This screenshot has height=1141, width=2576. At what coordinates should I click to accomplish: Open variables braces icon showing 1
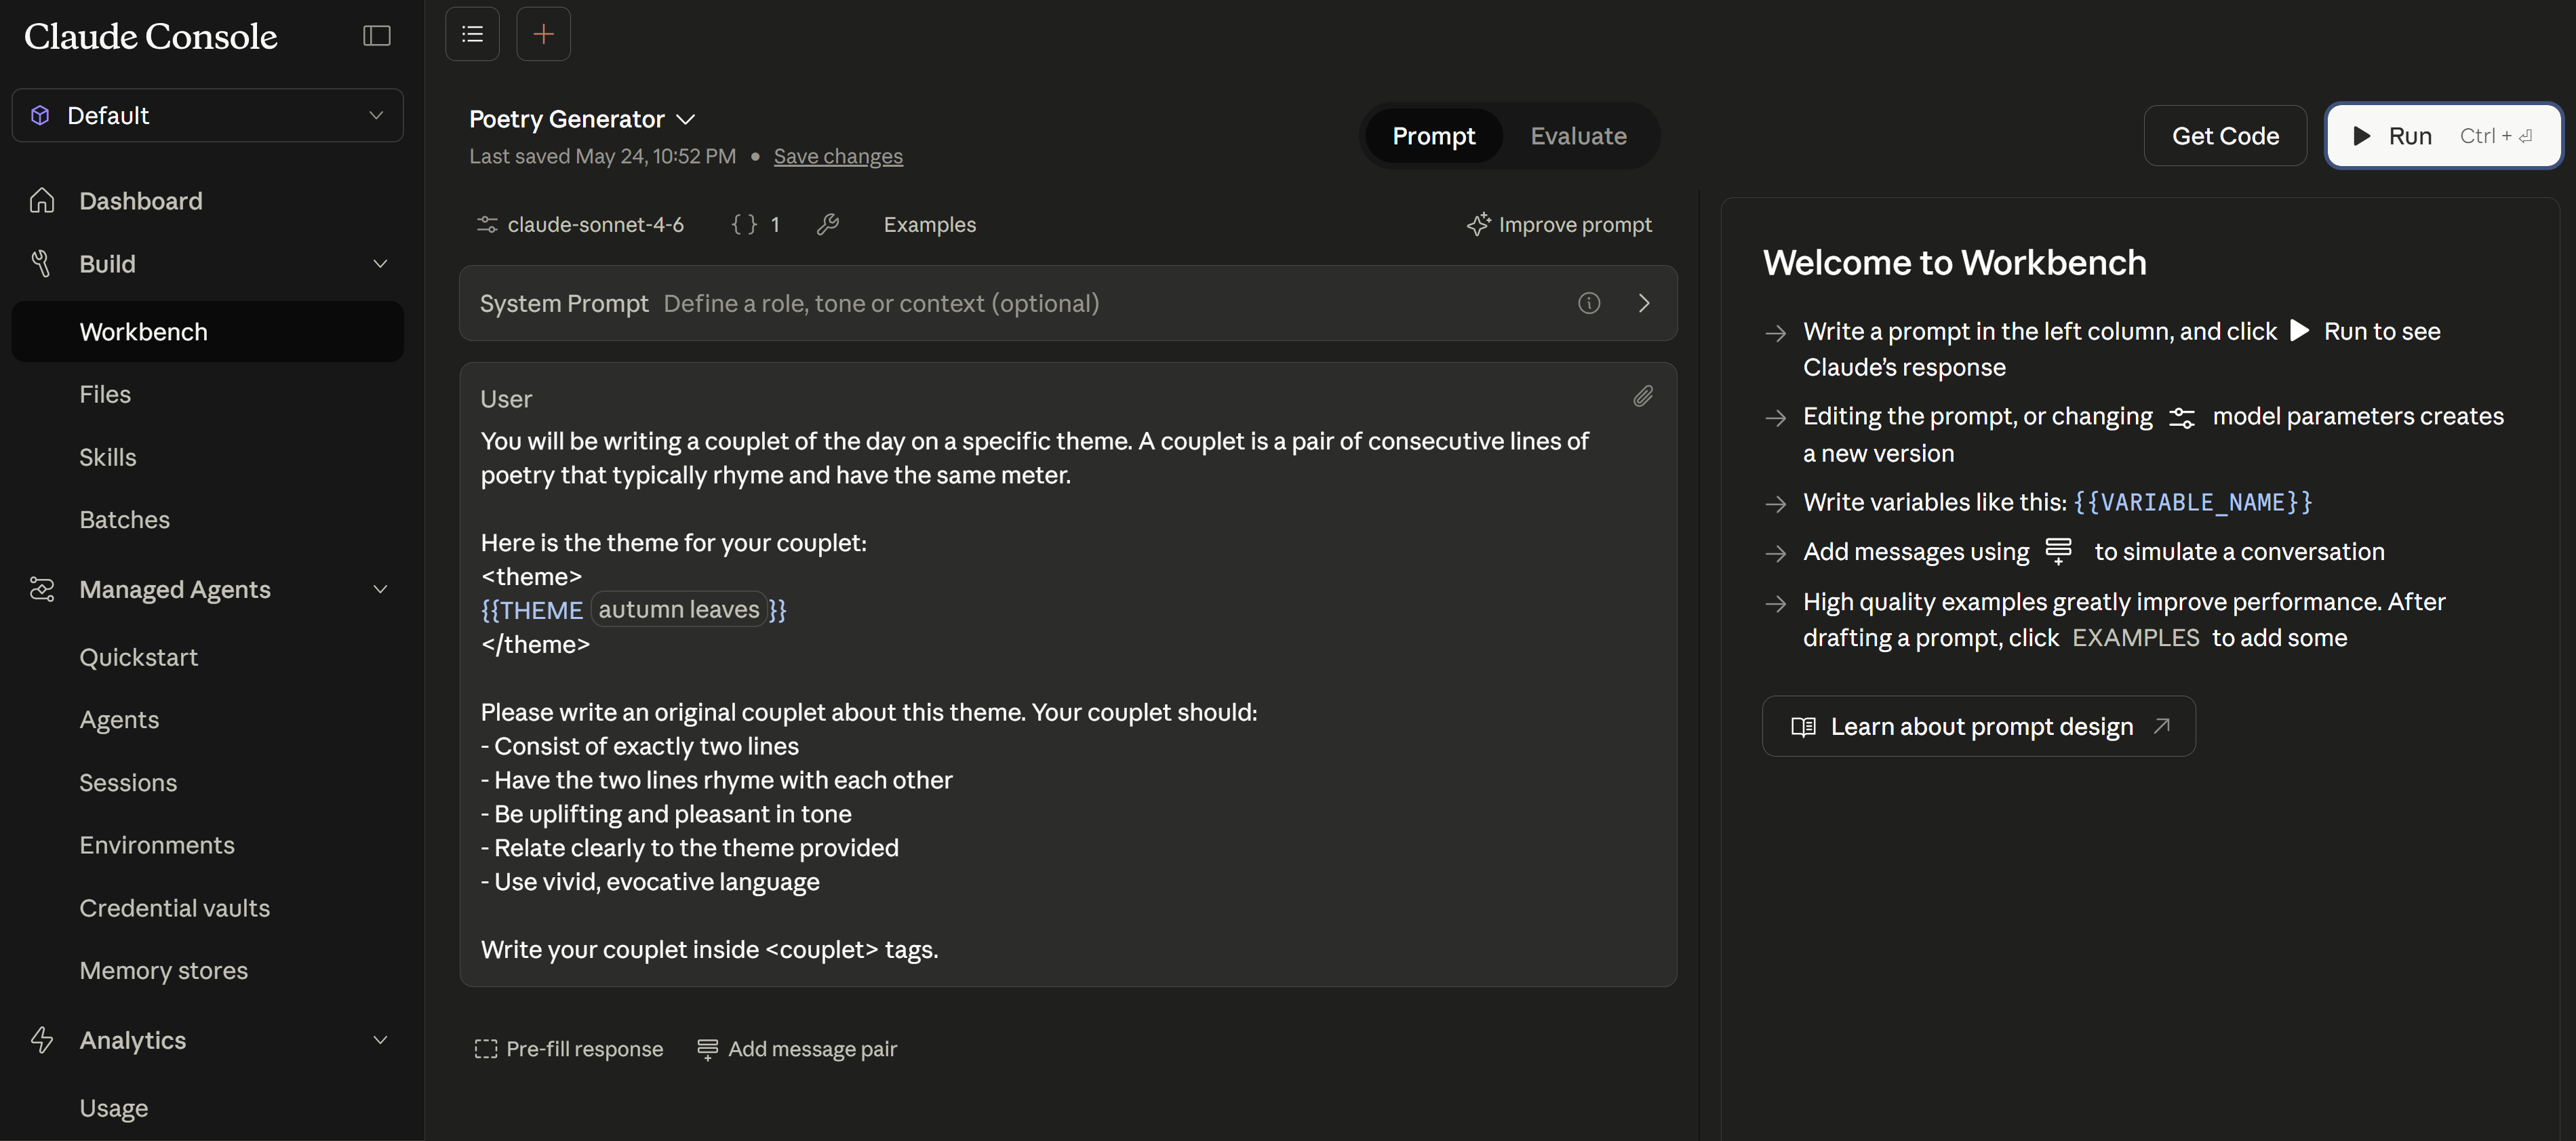pyautogui.click(x=755, y=225)
